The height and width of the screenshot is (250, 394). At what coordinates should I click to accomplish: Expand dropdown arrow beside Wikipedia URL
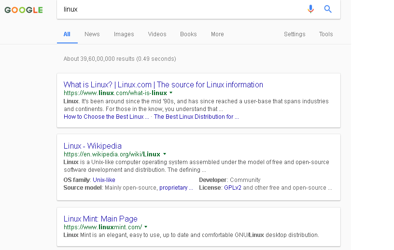(165, 154)
